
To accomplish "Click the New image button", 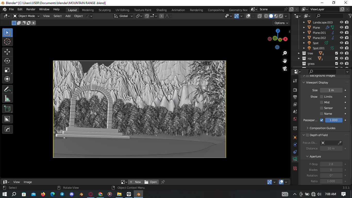I will click(135, 182).
